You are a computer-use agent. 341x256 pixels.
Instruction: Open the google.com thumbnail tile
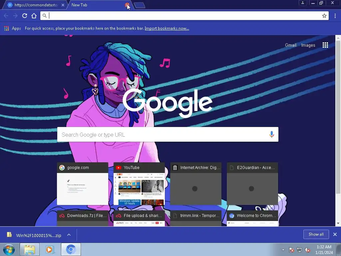[83, 184]
